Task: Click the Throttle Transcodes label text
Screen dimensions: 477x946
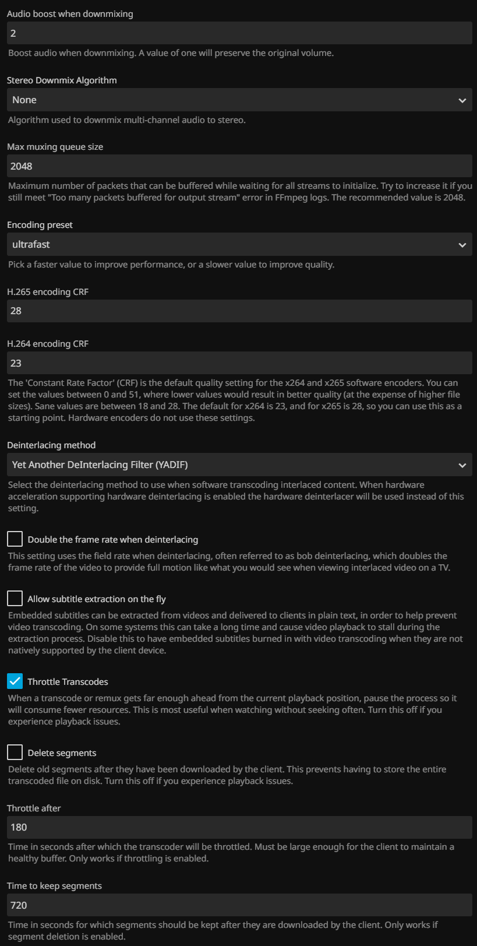Action: [x=68, y=682]
